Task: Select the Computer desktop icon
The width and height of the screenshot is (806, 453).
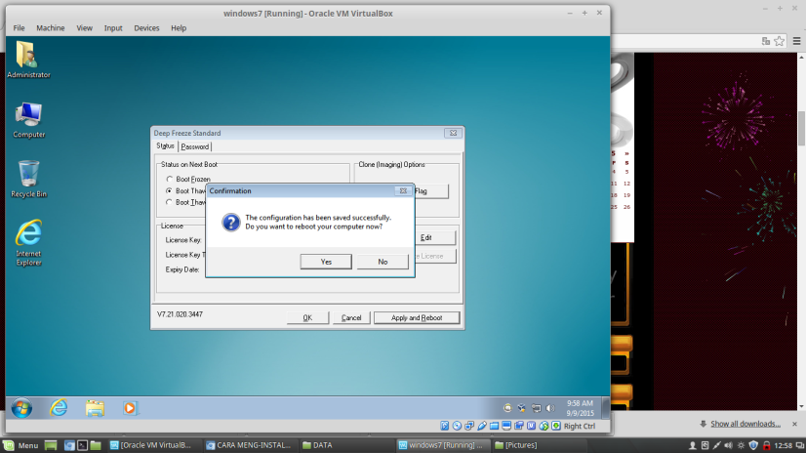Action: [x=28, y=120]
